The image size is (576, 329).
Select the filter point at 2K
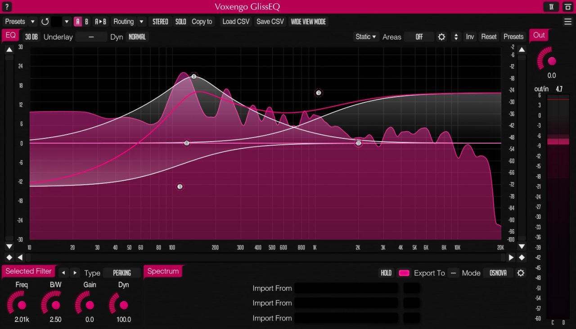tap(358, 143)
